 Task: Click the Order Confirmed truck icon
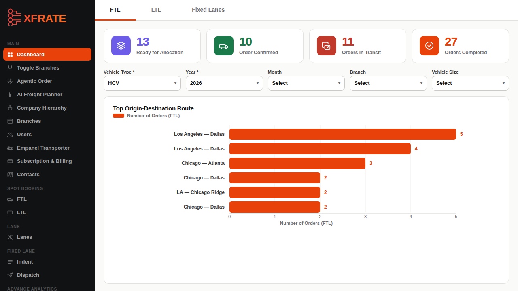(223, 46)
